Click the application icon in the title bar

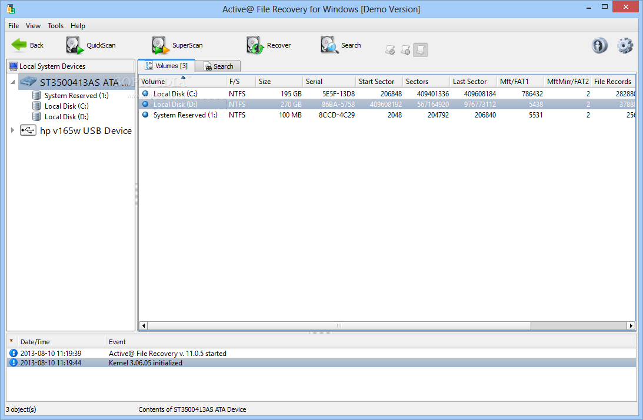(11, 9)
